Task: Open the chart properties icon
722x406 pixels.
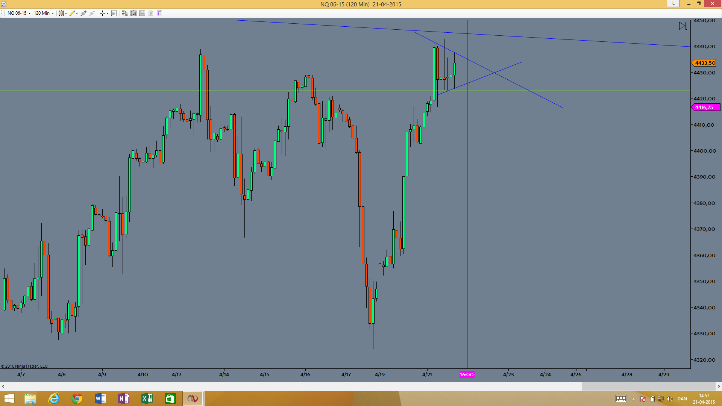Action: [x=159, y=13]
